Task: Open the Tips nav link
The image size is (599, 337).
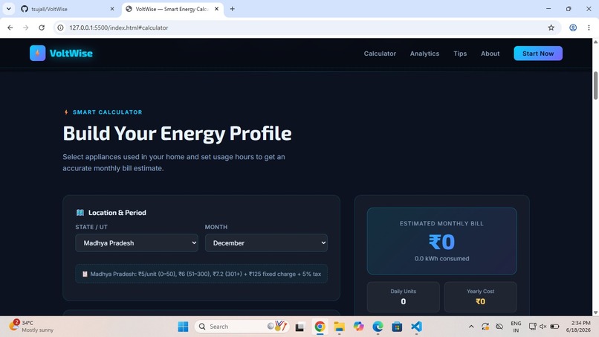Action: pos(460,54)
